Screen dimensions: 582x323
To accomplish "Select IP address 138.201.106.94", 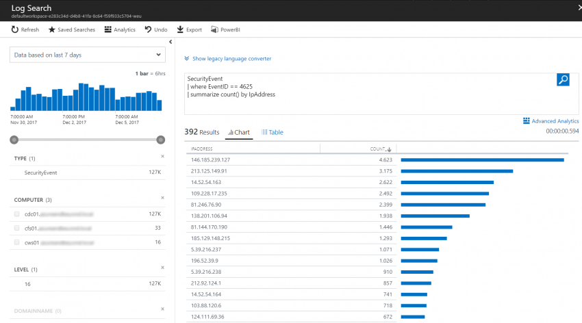I will [x=209, y=216].
